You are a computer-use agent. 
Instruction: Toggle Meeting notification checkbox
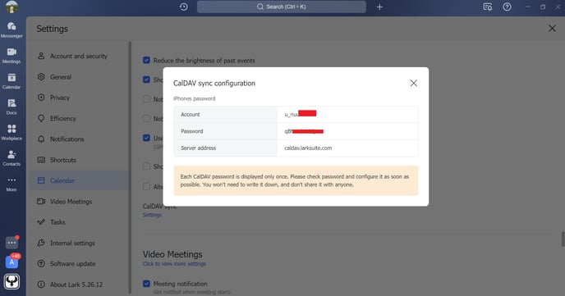click(x=146, y=284)
